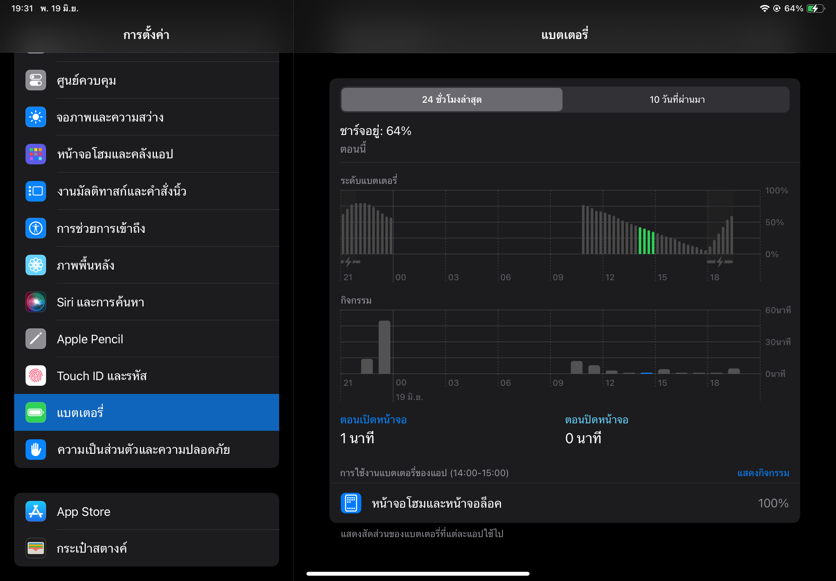
Task: Tap the charging battery status icon
Action: coord(815,9)
